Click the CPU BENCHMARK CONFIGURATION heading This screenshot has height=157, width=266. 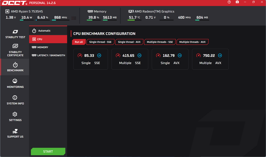[x=104, y=34]
